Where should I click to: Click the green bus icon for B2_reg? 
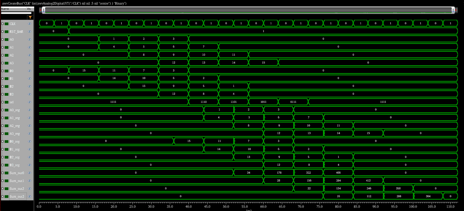pos(7,157)
